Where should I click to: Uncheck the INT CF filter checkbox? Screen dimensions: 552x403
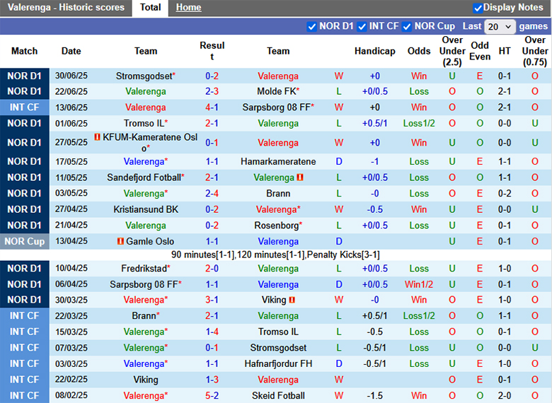(x=362, y=27)
